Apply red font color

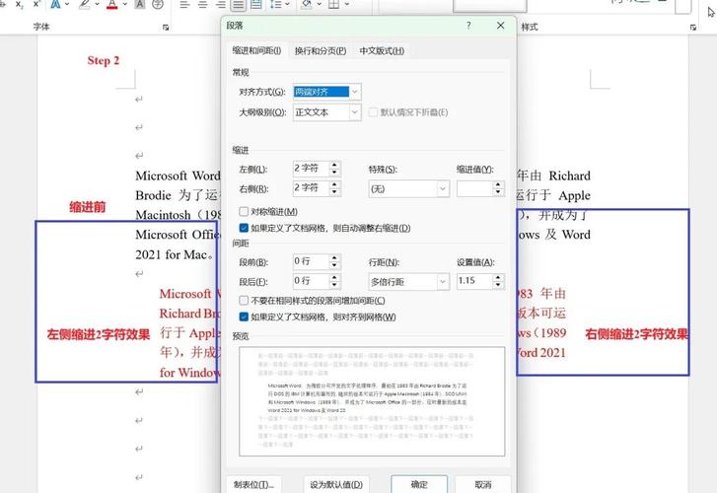point(112,5)
